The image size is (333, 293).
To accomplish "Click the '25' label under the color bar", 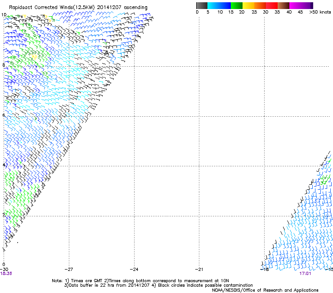I will (x=254, y=12).
